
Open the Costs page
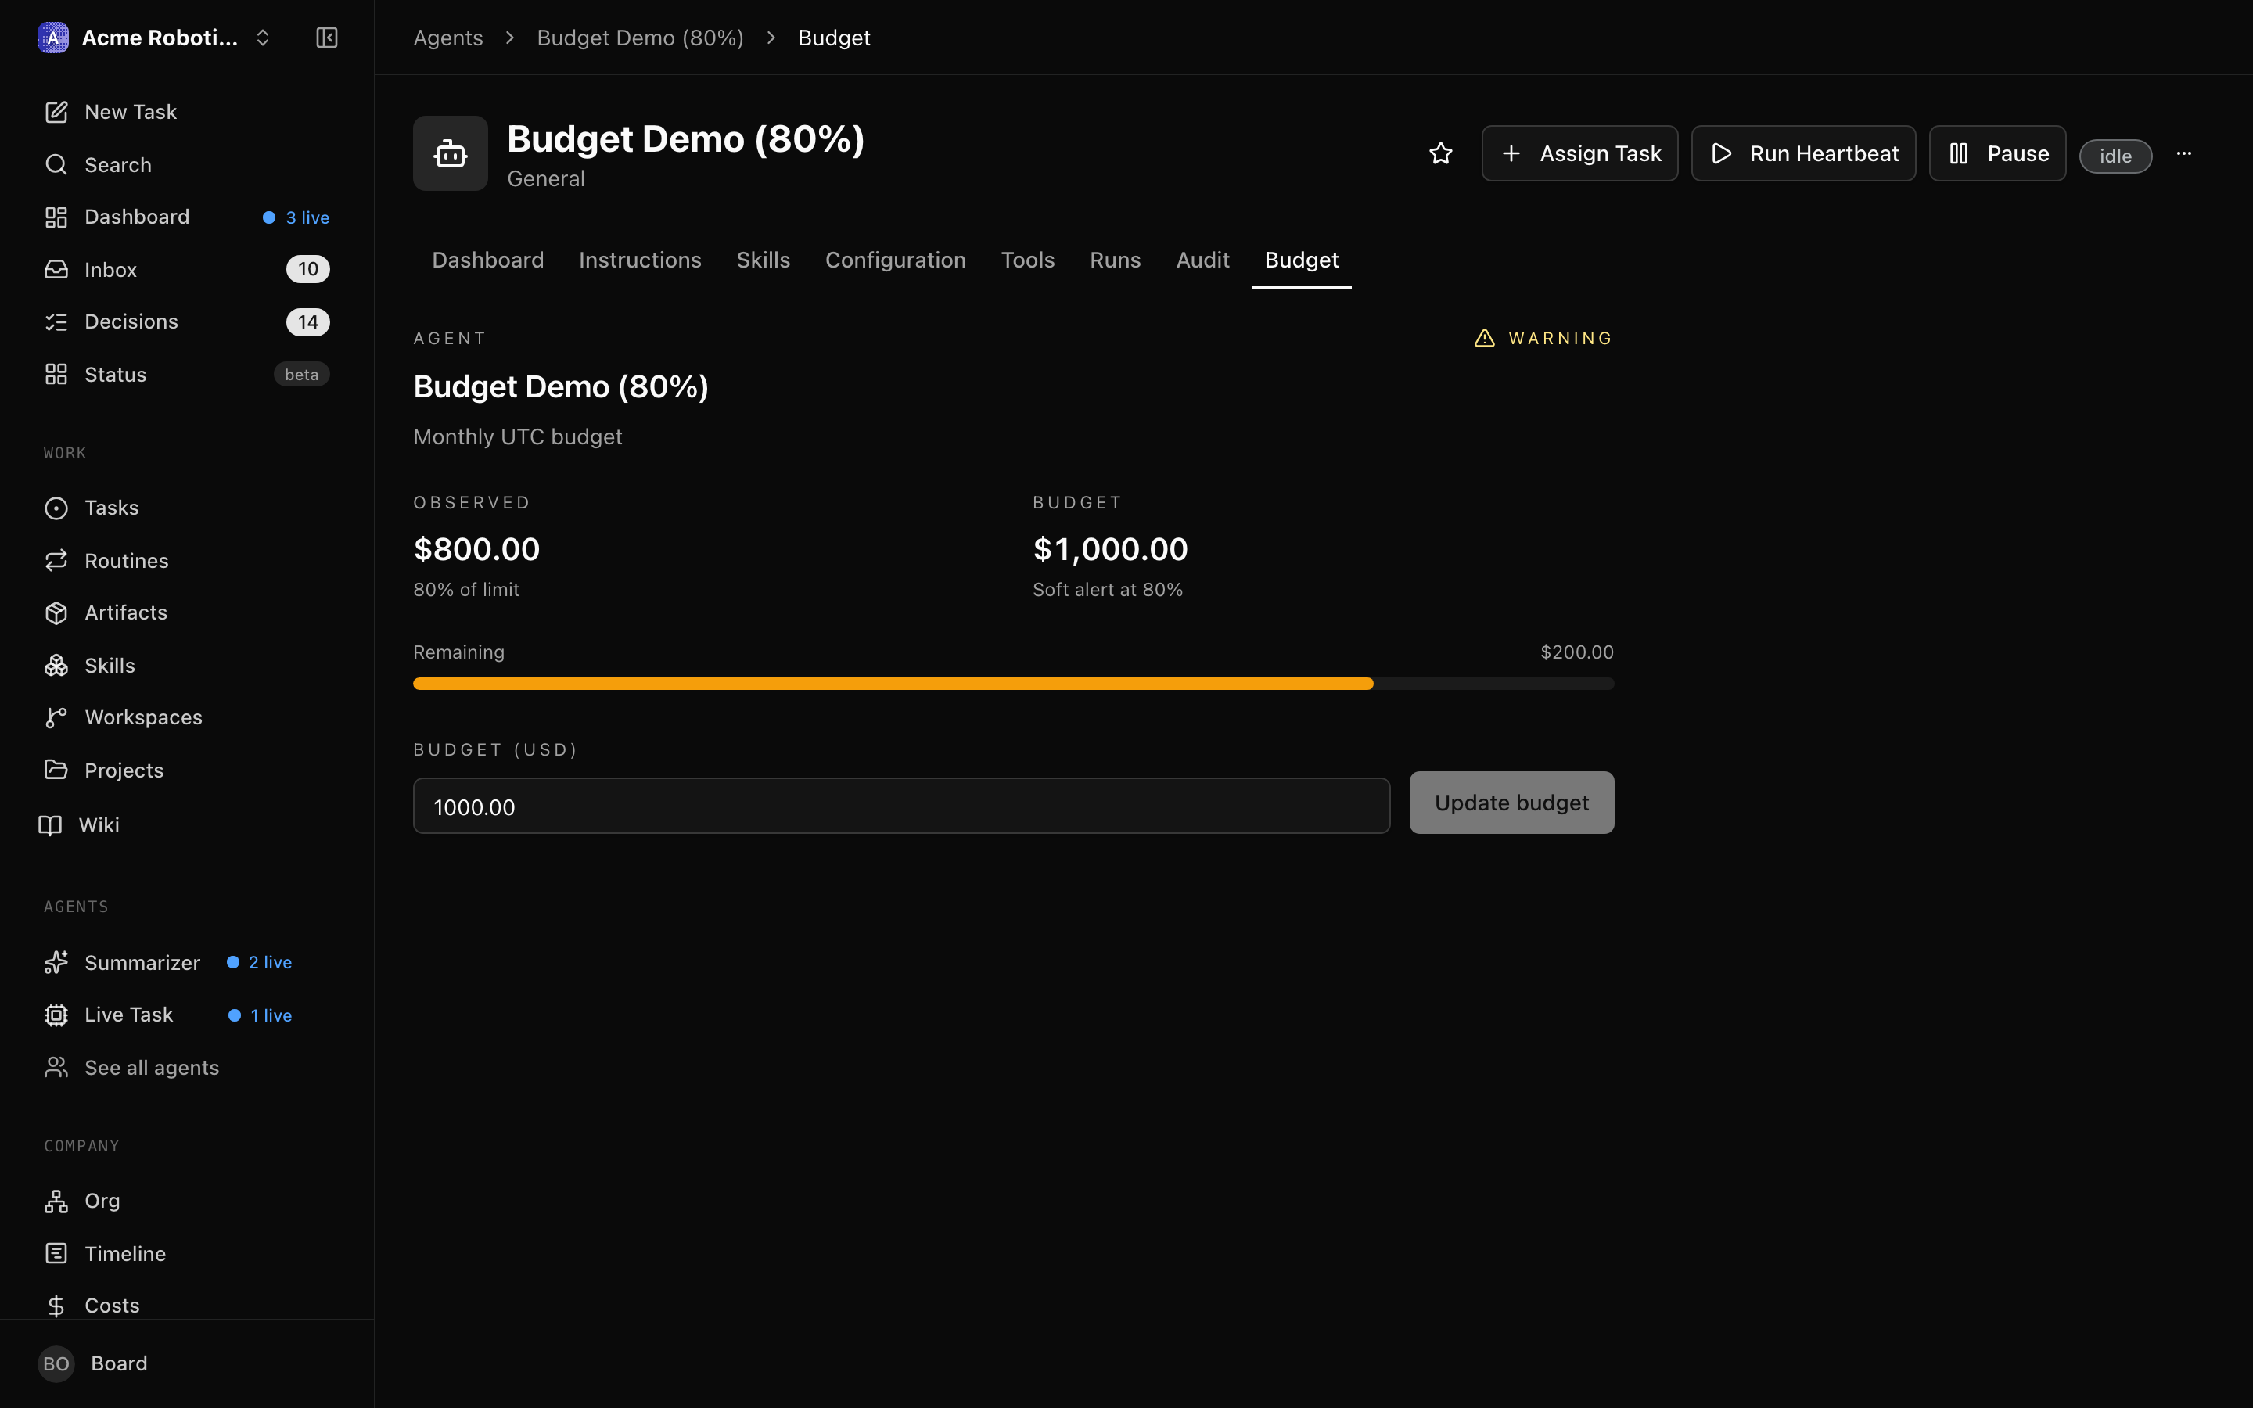click(x=186, y=1306)
